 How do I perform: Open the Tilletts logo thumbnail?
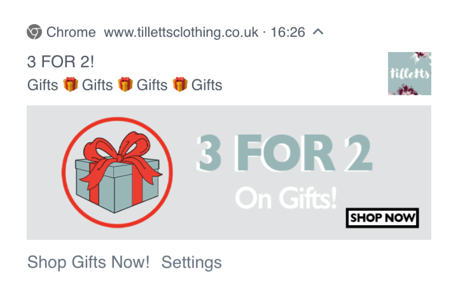coord(409,74)
